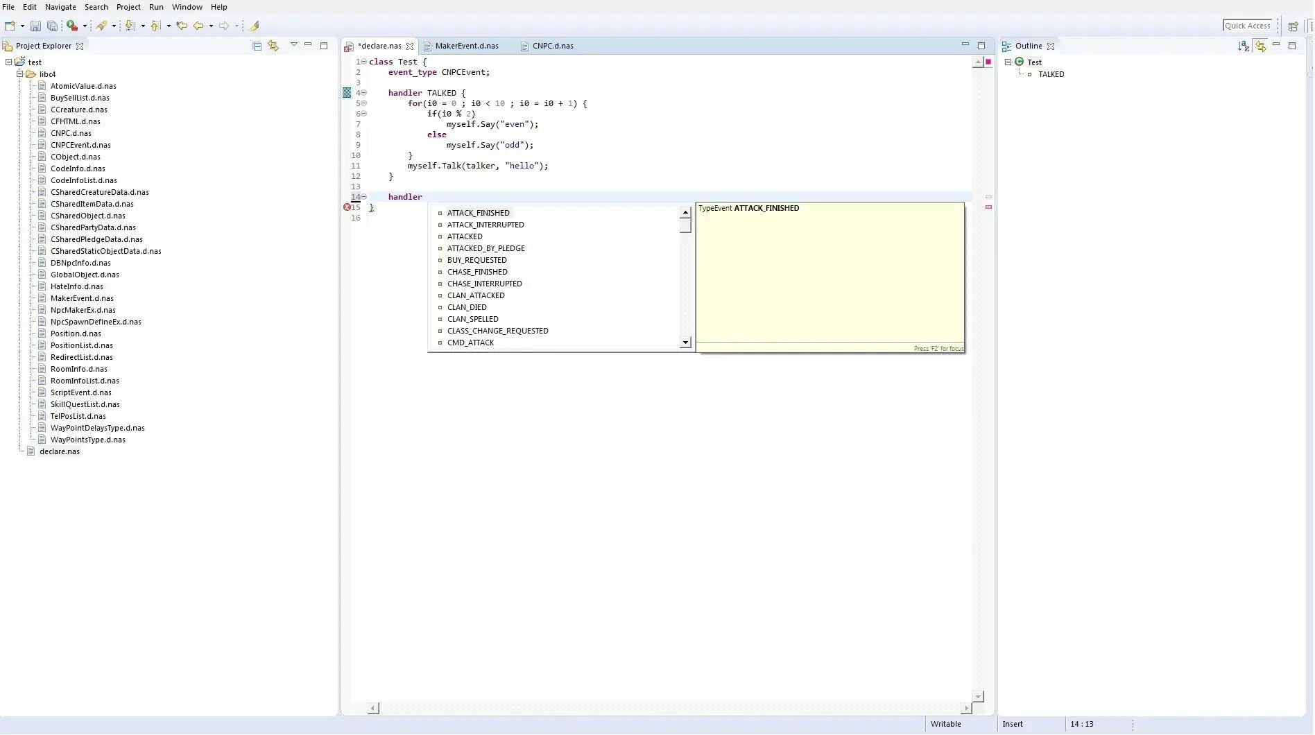Click the Next Annotation toolbar icon

pyautogui.click(x=129, y=26)
